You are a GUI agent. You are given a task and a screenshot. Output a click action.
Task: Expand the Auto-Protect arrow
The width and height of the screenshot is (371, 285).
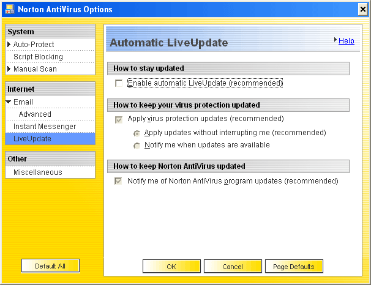(9, 45)
